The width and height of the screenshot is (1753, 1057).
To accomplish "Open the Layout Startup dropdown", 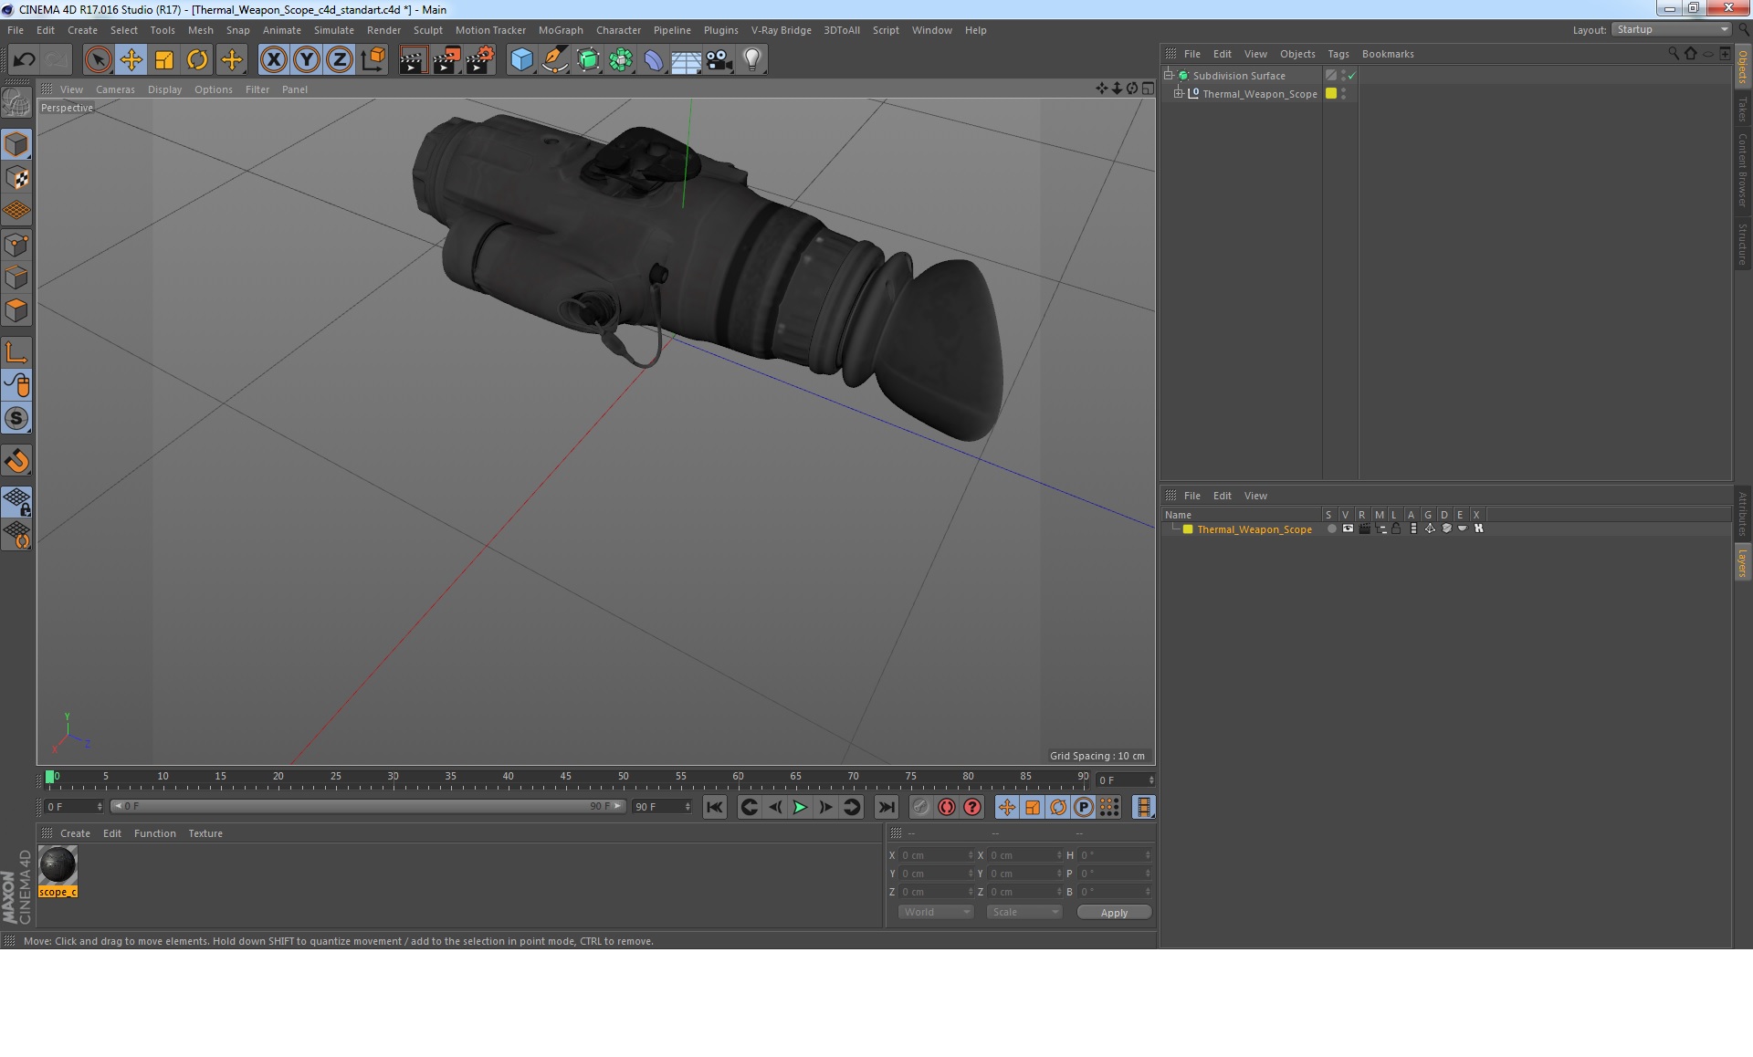I will pyautogui.click(x=1672, y=30).
